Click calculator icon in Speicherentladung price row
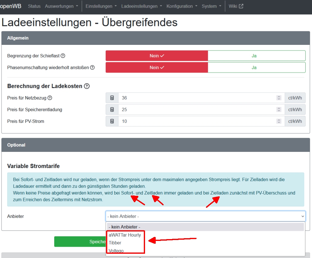Image resolution: width=312 pixels, height=258 pixels. coord(112,109)
